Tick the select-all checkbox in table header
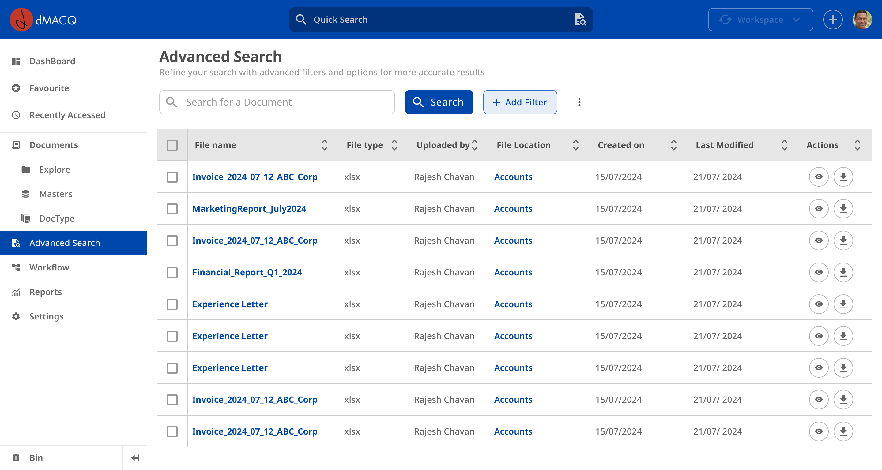This screenshot has height=470, width=882. [172, 145]
